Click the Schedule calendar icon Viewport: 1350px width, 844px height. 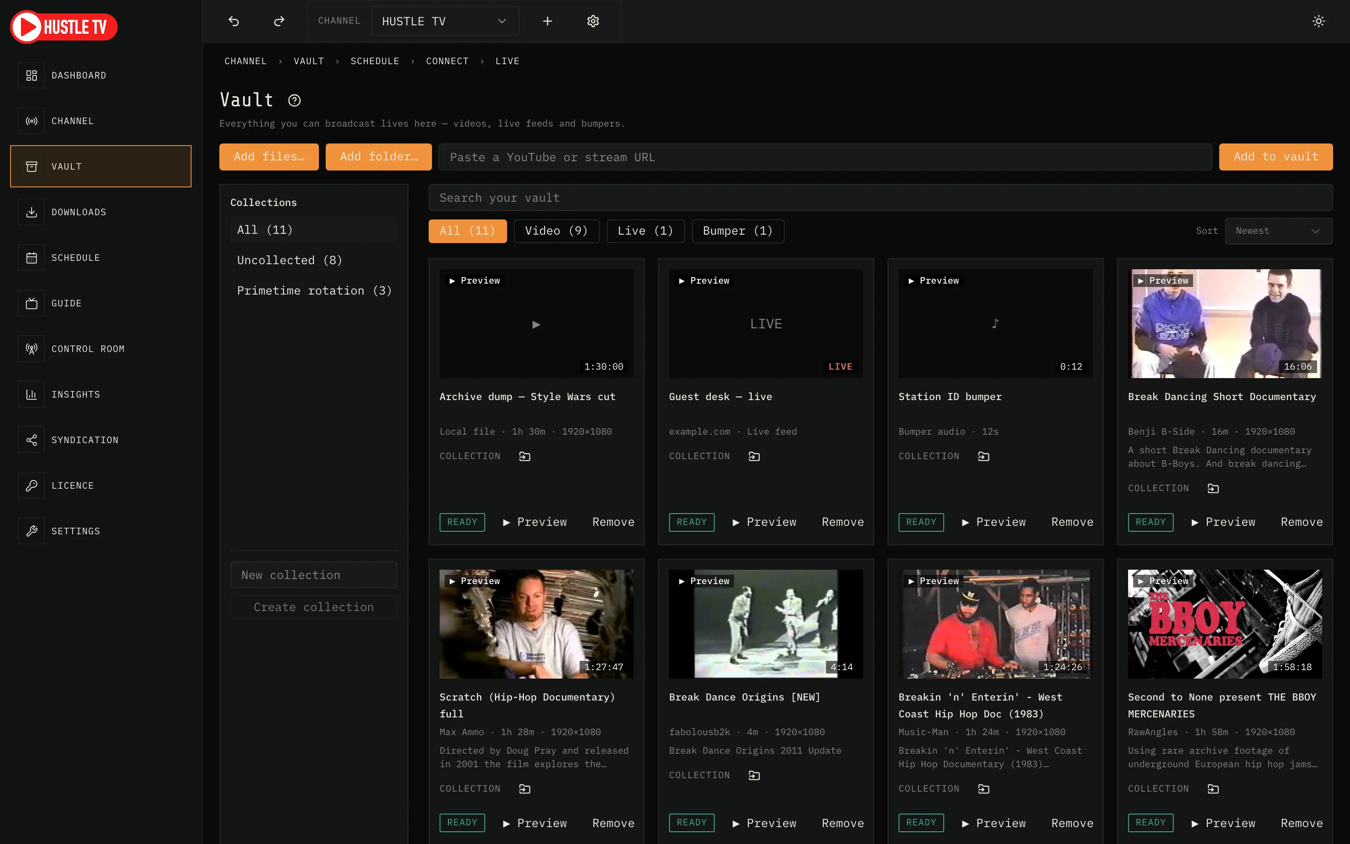pos(31,258)
